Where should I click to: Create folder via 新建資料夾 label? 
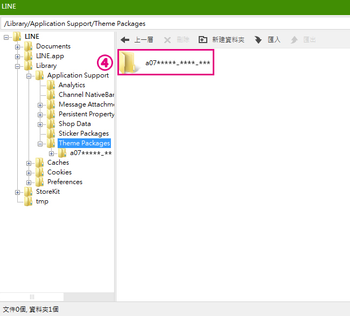(228, 40)
